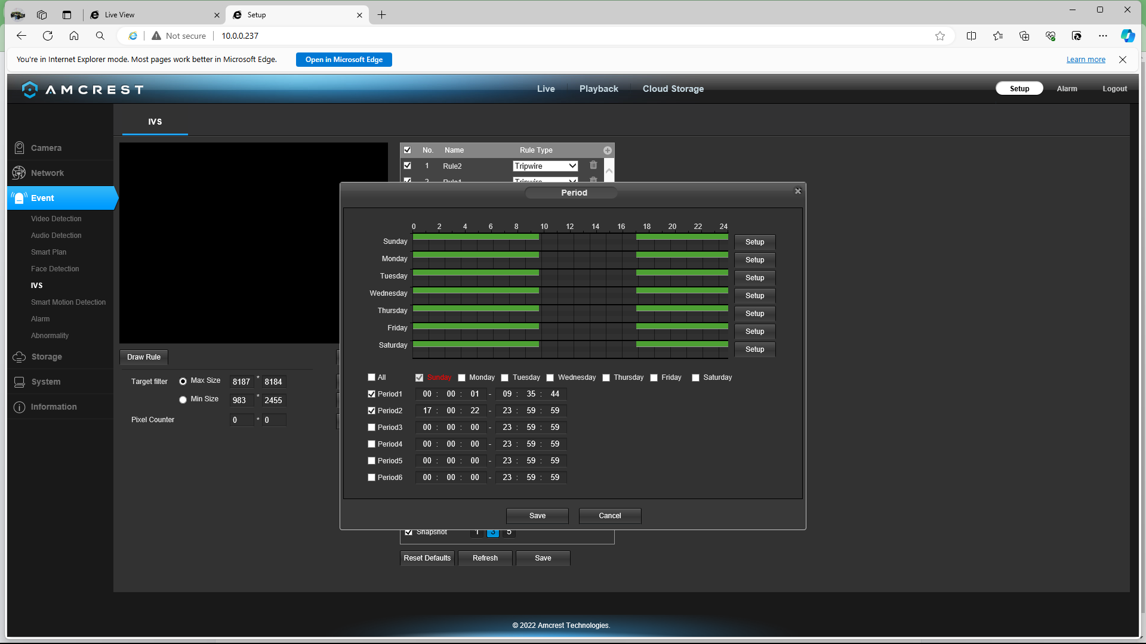Click the add rule plus icon
Screen dimensions: 1146x644
point(607,150)
